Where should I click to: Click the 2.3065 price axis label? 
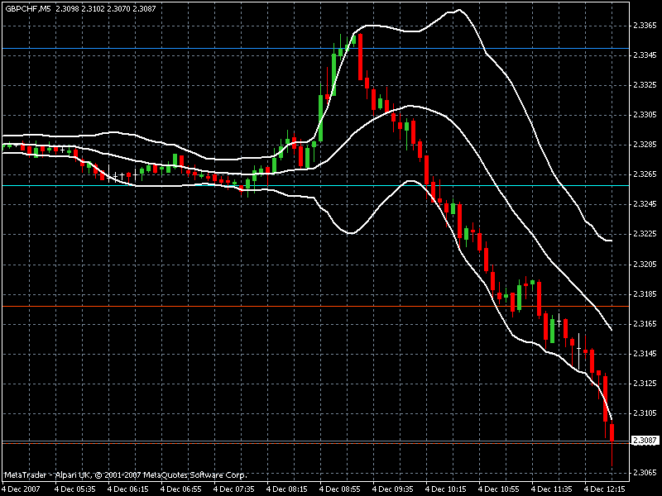click(645, 473)
